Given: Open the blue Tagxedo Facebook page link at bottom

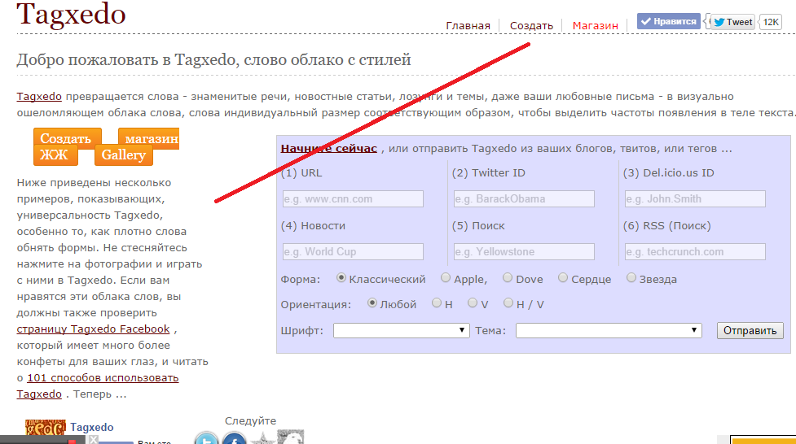Looking at the screenshot, I should point(92,427).
